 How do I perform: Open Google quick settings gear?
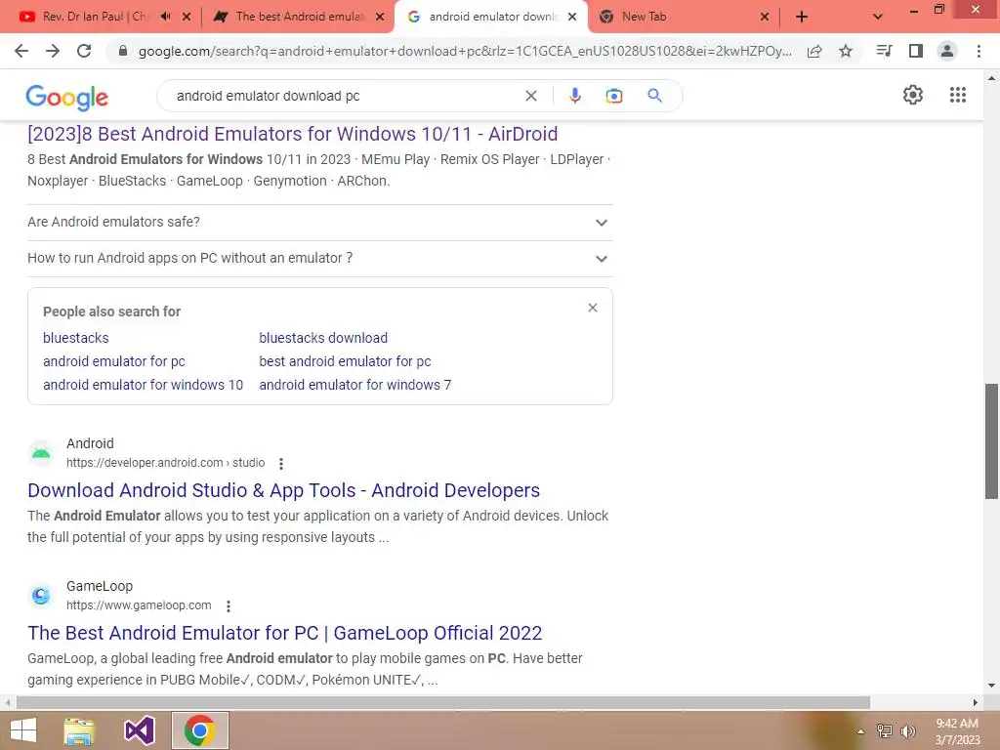[x=913, y=95]
